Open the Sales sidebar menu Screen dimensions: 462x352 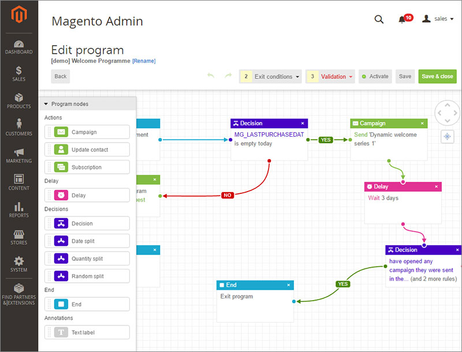(19, 74)
